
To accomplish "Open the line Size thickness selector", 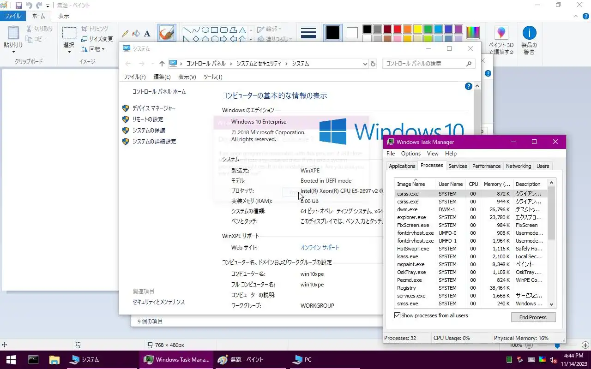I will pyautogui.click(x=308, y=33).
